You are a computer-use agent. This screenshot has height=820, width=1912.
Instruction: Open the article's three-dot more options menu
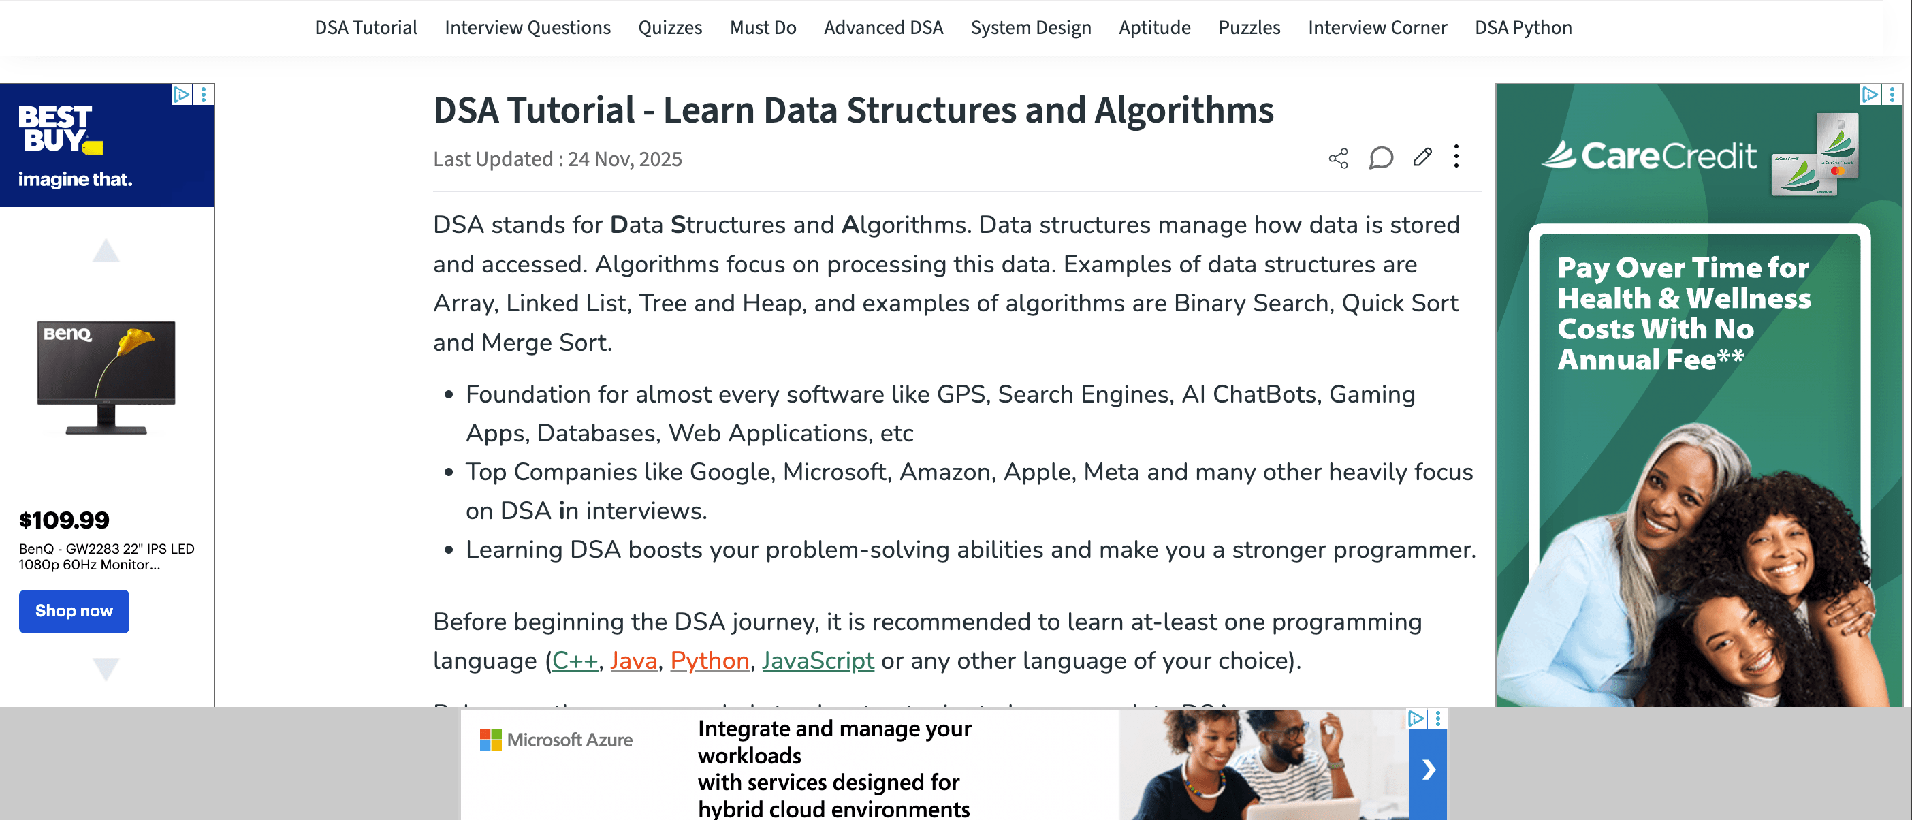[1456, 157]
